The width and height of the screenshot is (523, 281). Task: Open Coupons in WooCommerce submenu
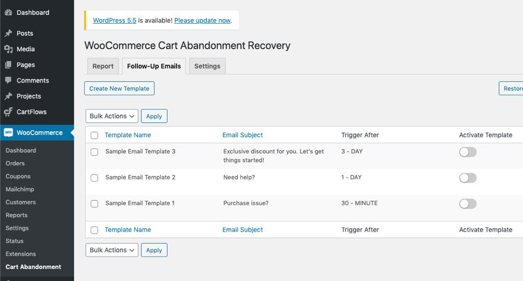pos(18,176)
